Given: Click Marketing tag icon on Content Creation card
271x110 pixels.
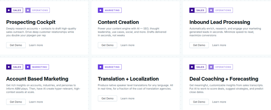Looking at the screenshot, I should (x=101, y=10).
